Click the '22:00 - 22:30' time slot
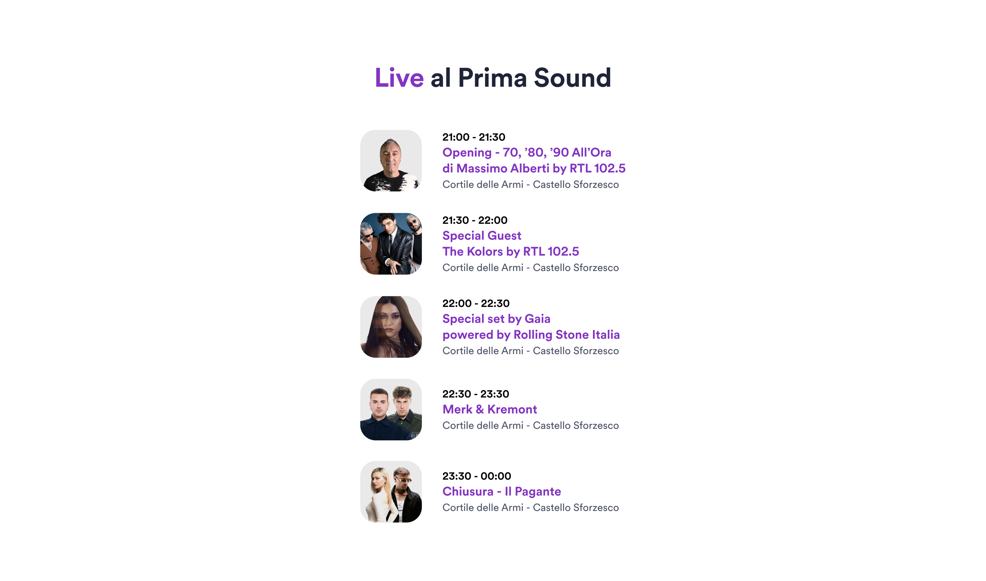986x581 pixels. [476, 303]
